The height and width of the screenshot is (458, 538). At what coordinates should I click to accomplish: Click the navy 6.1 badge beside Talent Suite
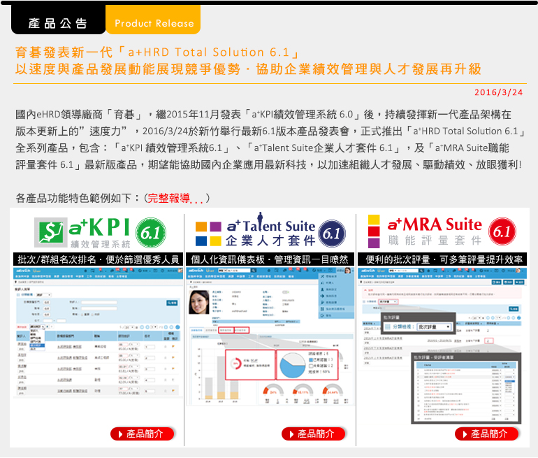pyautogui.click(x=332, y=233)
